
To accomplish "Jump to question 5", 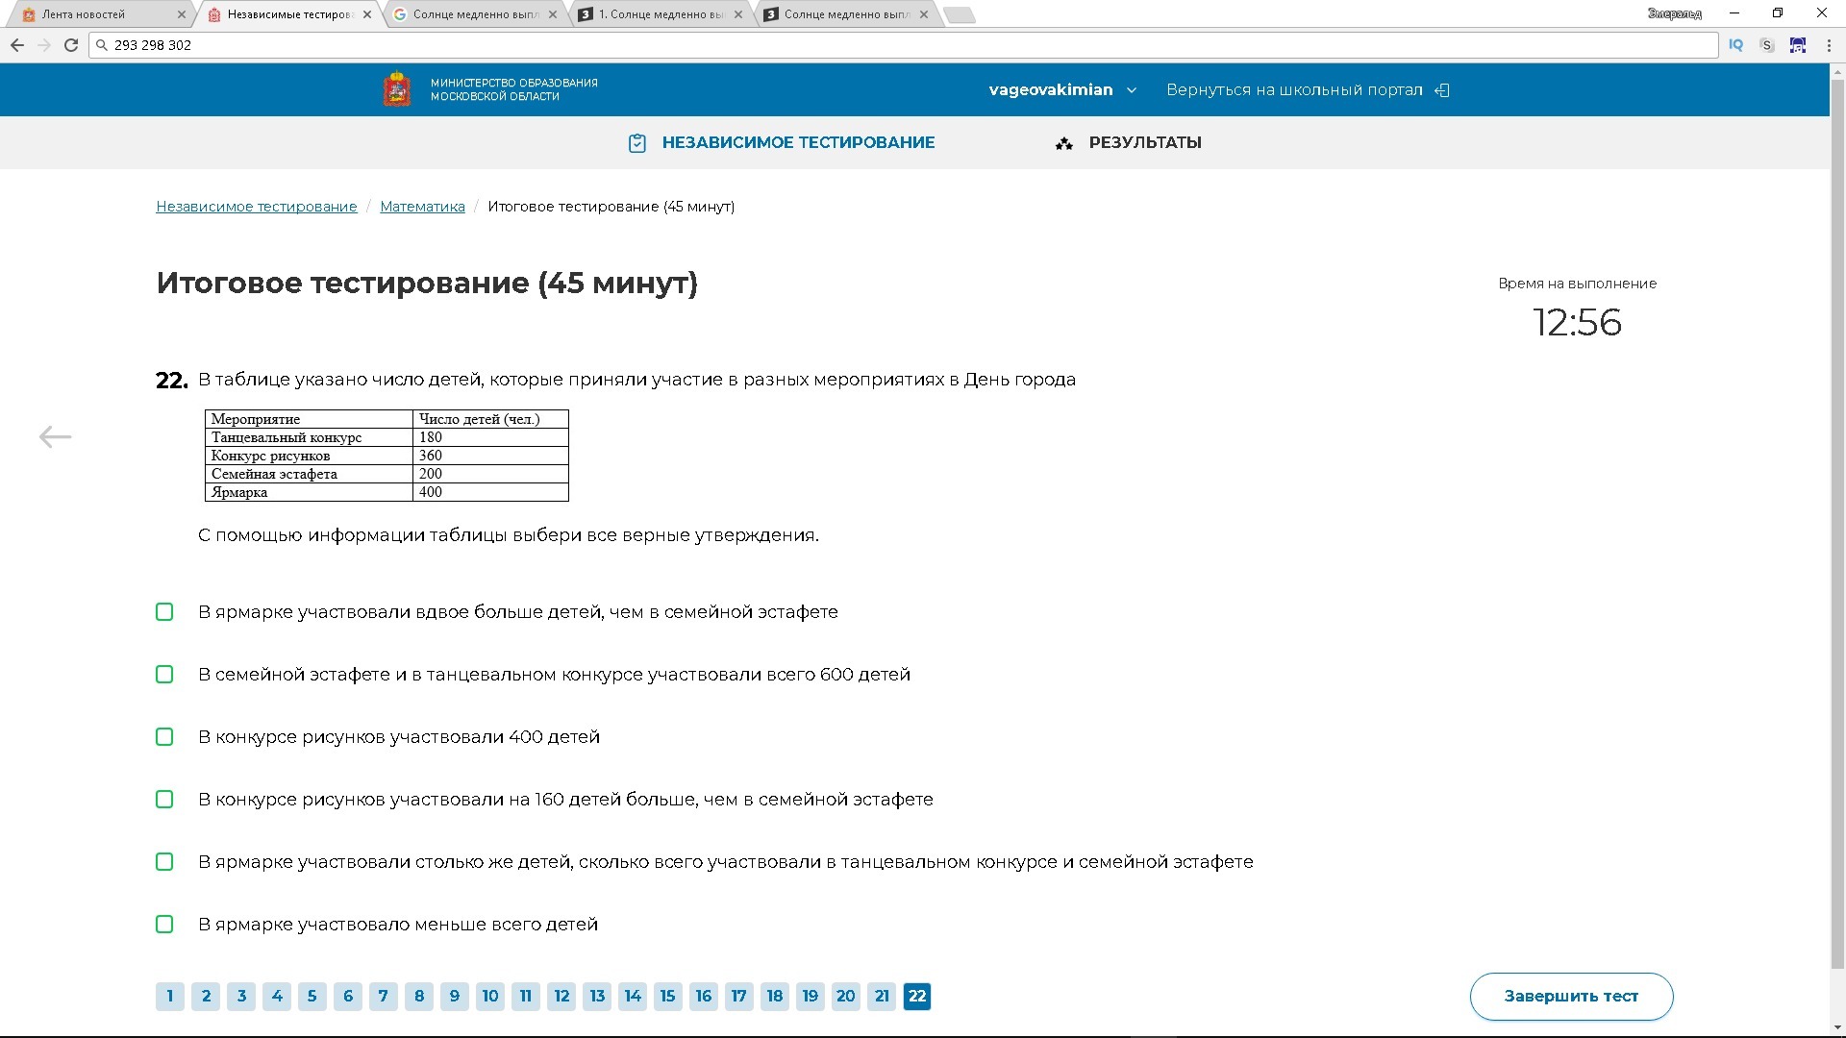I will (312, 997).
